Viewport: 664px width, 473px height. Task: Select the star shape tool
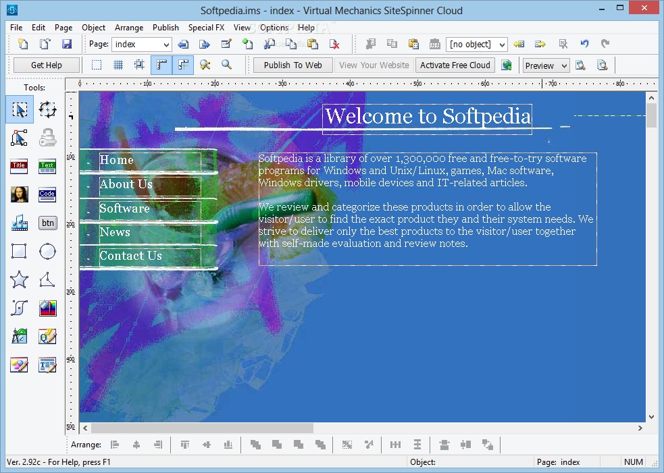(x=19, y=279)
